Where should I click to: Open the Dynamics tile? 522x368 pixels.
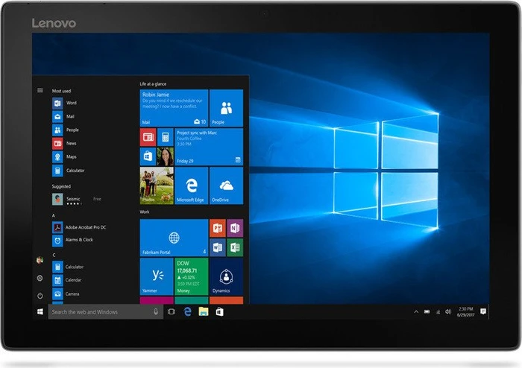227,276
